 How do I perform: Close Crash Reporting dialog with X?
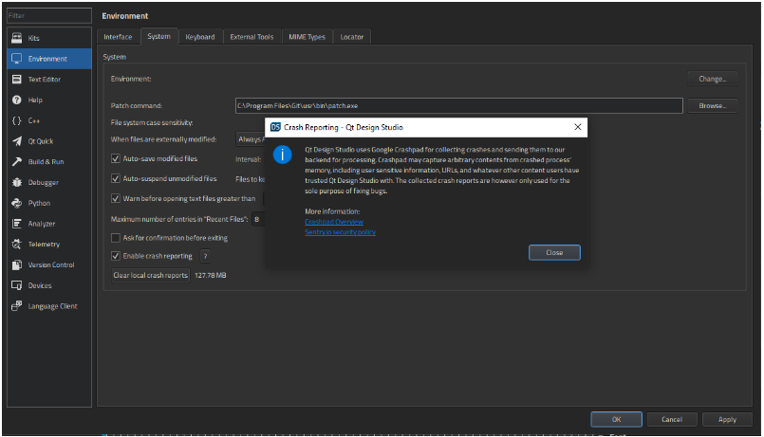[x=578, y=127]
